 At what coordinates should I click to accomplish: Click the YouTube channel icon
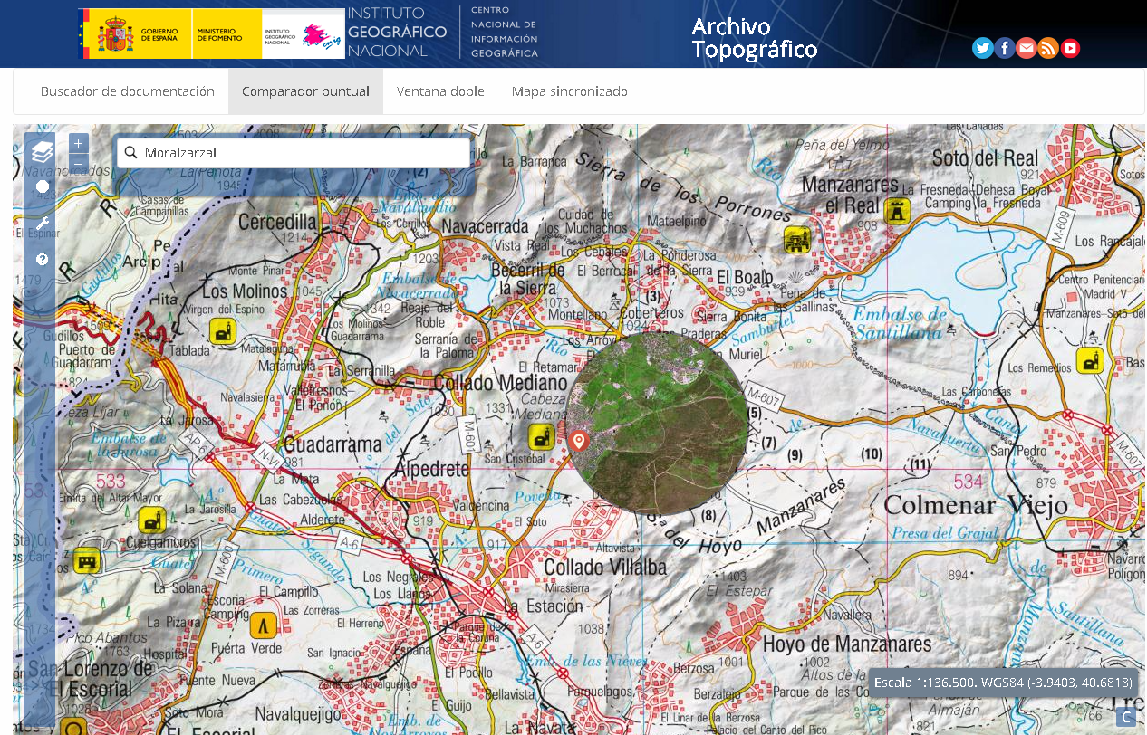1070,48
